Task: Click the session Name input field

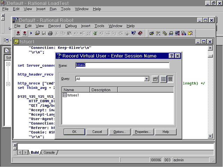Action: pyautogui.click(x=122, y=65)
